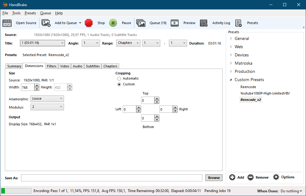The width and height of the screenshot is (306, 196).
Task: Click the encoding progress bar
Action: coord(16,191)
